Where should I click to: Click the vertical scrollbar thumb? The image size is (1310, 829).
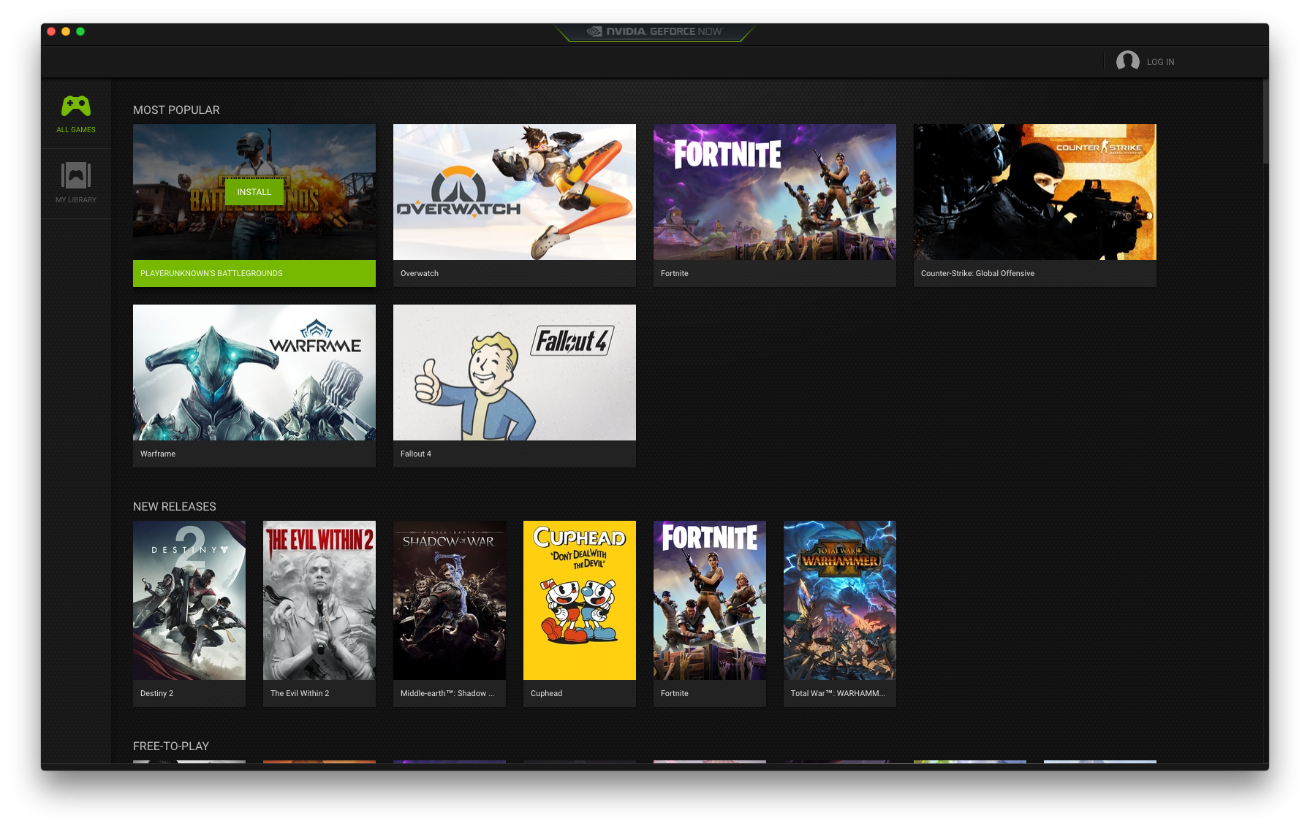1265,121
